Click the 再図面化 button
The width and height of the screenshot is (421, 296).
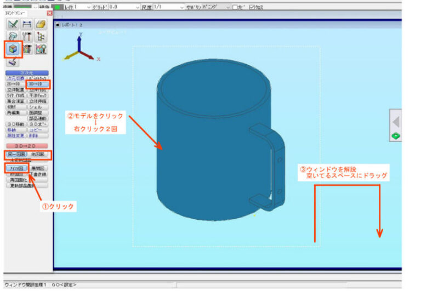point(27,180)
